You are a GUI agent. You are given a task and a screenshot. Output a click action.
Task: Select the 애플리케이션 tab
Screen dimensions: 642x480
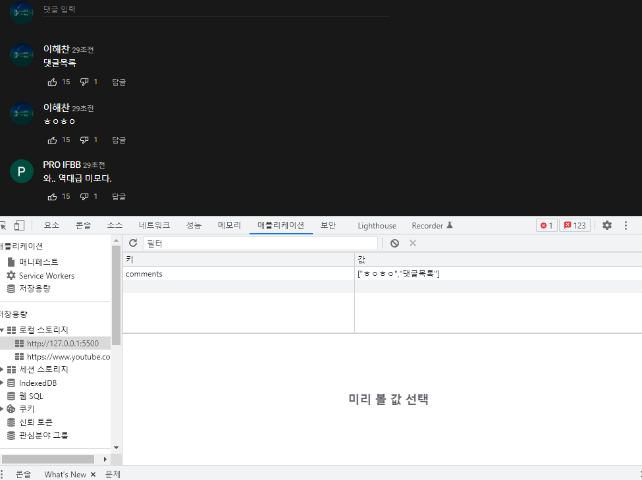coord(281,225)
